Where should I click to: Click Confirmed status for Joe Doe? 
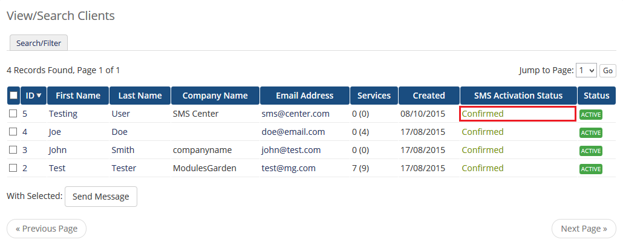[x=482, y=132]
